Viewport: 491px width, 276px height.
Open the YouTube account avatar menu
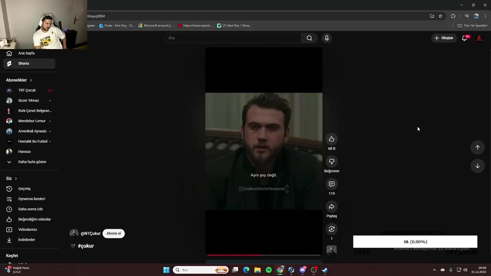[x=479, y=38]
